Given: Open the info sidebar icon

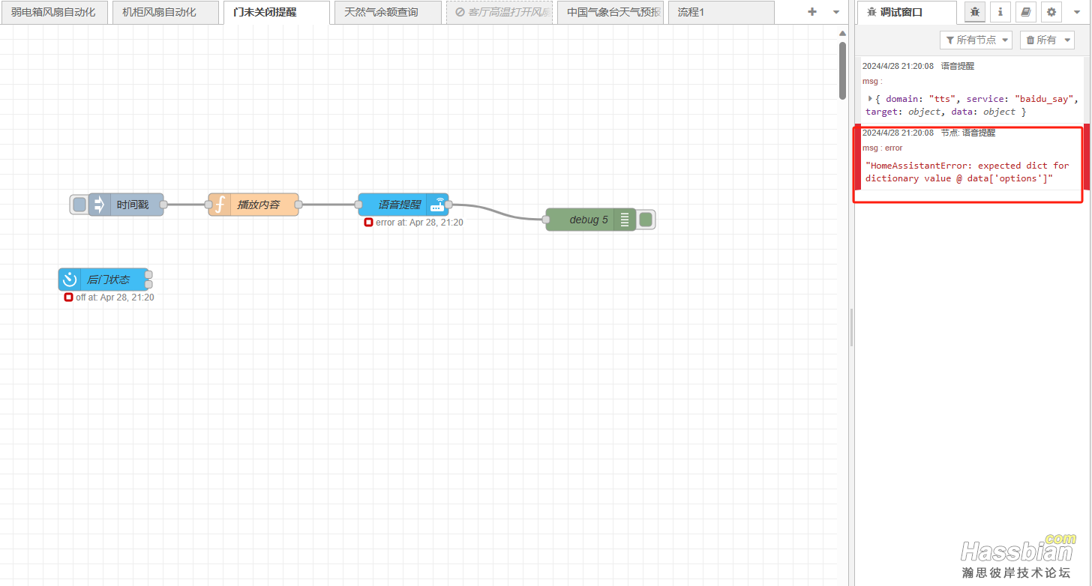Looking at the screenshot, I should (1000, 12).
